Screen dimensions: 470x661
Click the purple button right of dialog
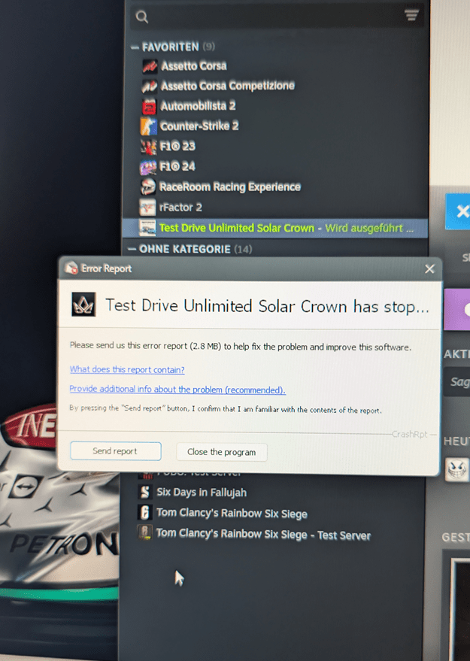click(457, 309)
